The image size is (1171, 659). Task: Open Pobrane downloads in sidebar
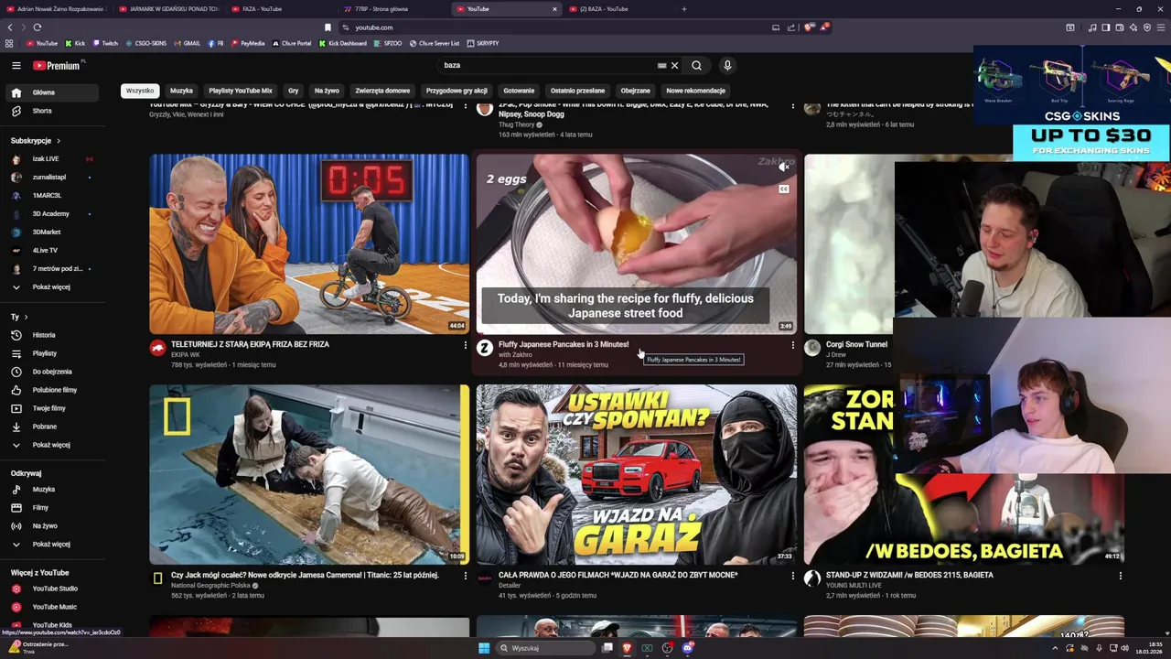point(50,427)
